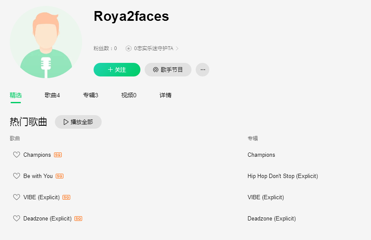Click the fan guard shield icon
371x240 pixels.
point(128,48)
